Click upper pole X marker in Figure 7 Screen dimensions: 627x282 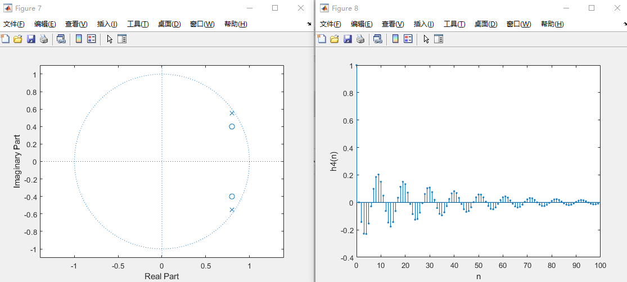click(x=232, y=113)
